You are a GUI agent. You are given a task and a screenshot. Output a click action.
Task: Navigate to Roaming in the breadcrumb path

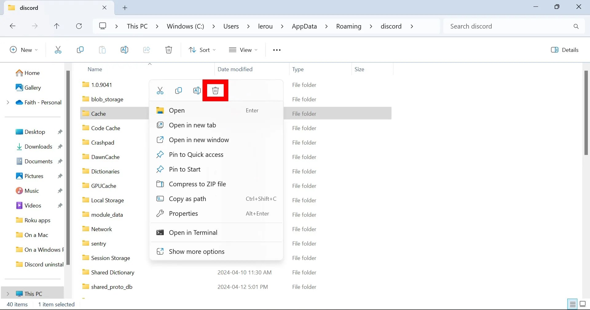[x=348, y=26]
